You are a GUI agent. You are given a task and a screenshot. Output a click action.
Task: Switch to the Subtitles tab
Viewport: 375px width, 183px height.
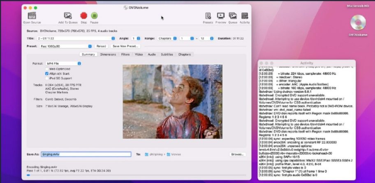point(167,54)
